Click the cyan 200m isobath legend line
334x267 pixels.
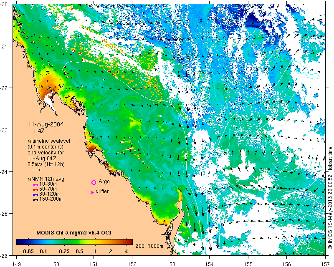point(143,250)
